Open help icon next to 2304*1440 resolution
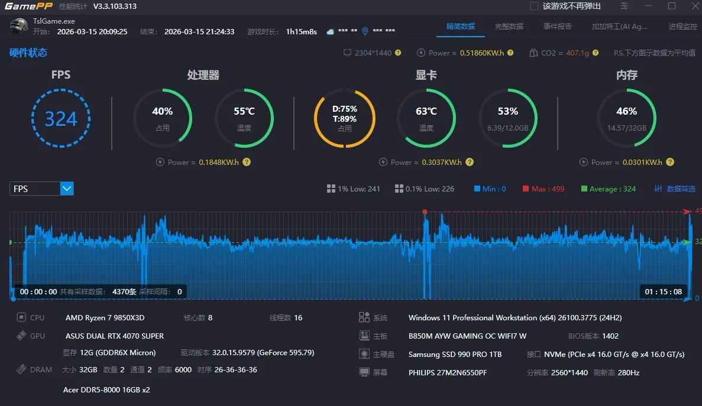The width and height of the screenshot is (702, 406). point(397,53)
